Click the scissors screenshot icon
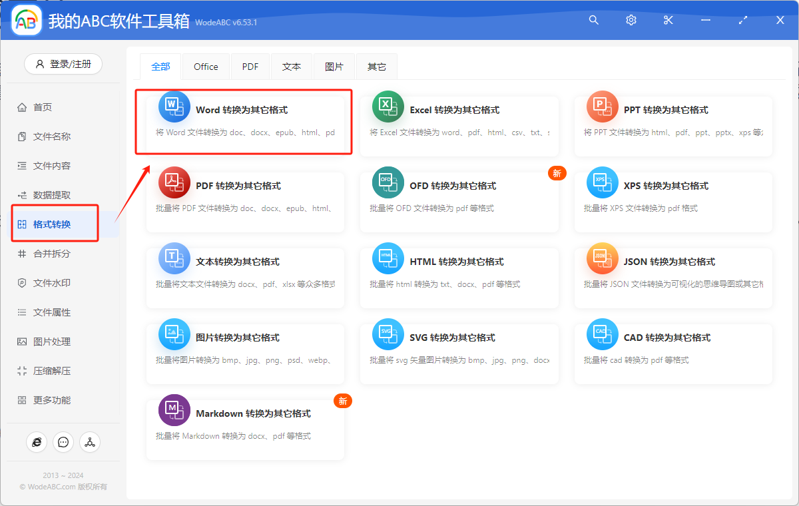 [668, 20]
